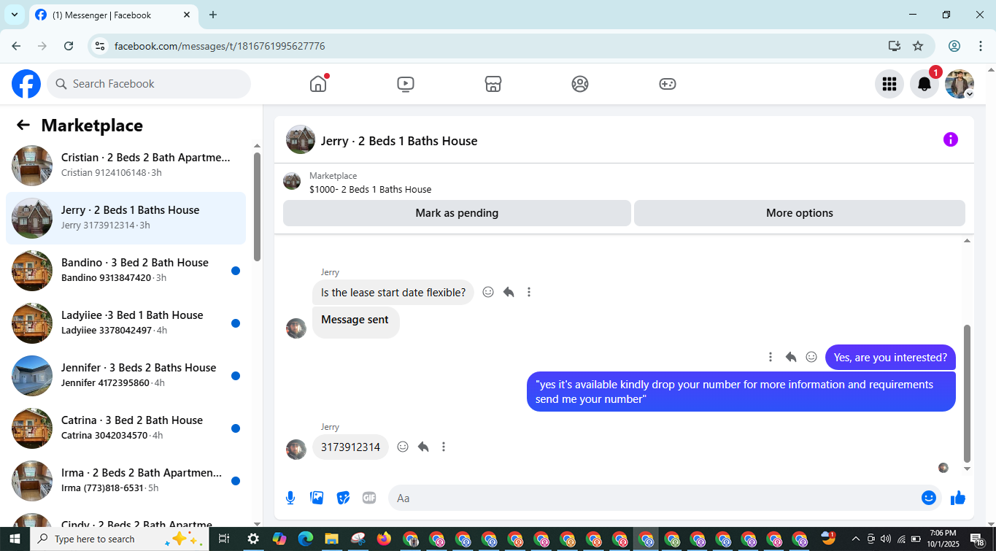Open the GIF picker
This screenshot has height=551, width=996.
[369, 498]
